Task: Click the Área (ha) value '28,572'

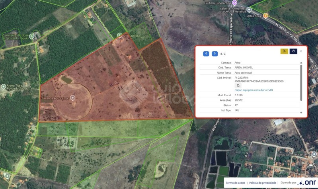Action: pyautogui.click(x=238, y=100)
